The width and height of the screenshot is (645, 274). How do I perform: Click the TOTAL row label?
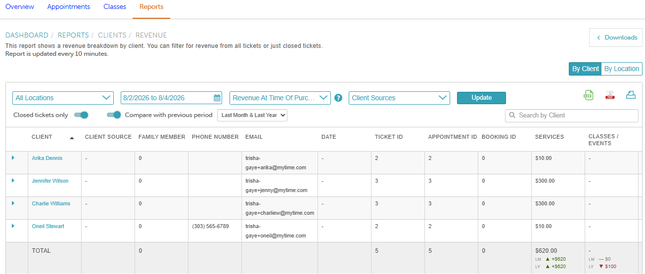tap(41, 251)
